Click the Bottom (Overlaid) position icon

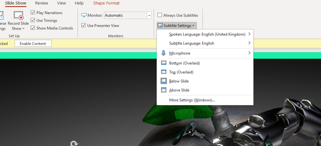click(164, 63)
